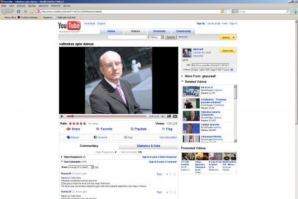298x199 pixels.
Task: Switch video to small-size view icon
Action: coord(169,116)
